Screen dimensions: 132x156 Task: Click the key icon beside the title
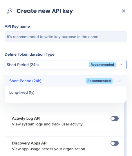pos(10,11)
